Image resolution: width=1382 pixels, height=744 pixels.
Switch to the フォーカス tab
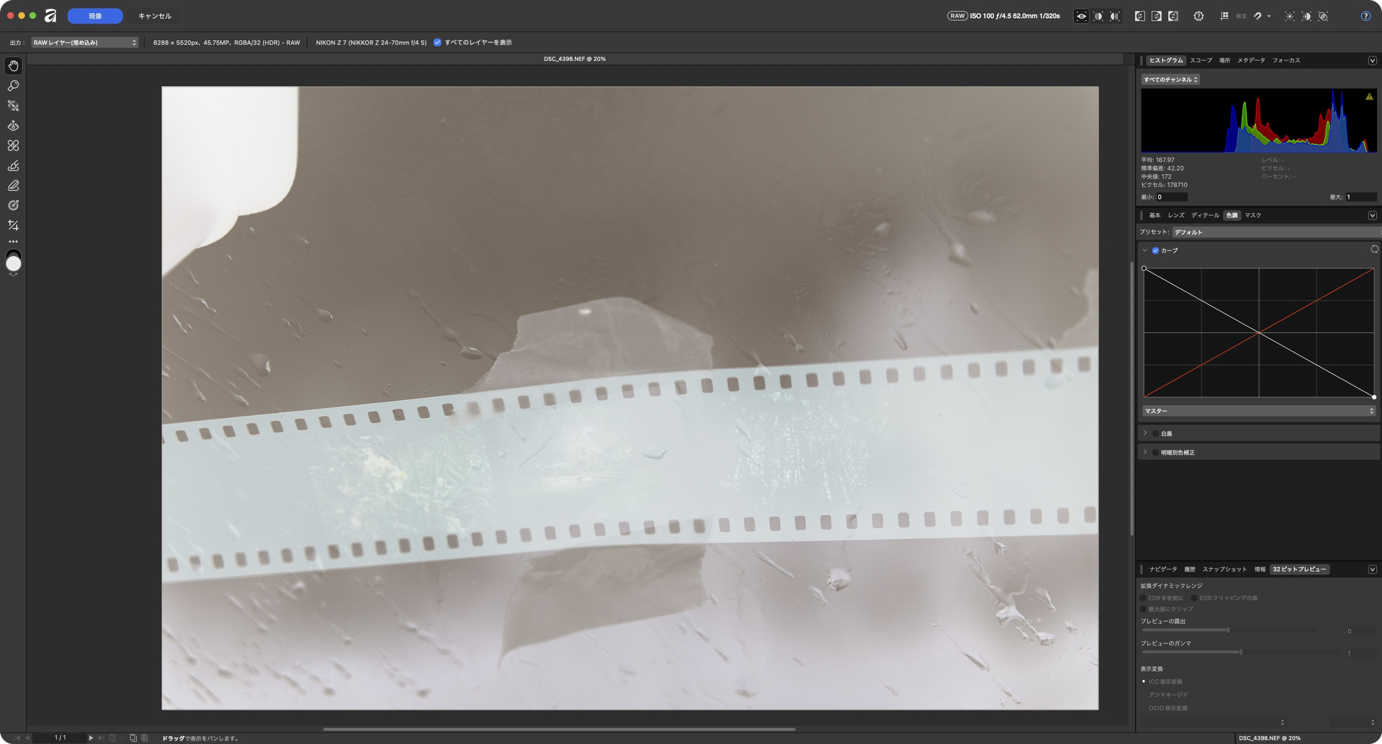click(x=1286, y=60)
